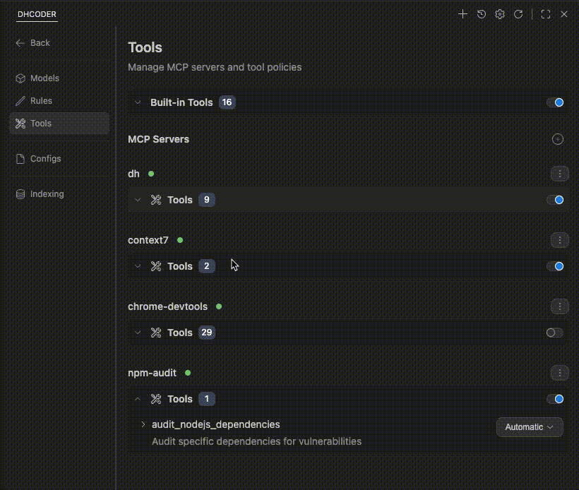Expand the dh server Tools list
This screenshot has width=579, height=490.
(138, 200)
